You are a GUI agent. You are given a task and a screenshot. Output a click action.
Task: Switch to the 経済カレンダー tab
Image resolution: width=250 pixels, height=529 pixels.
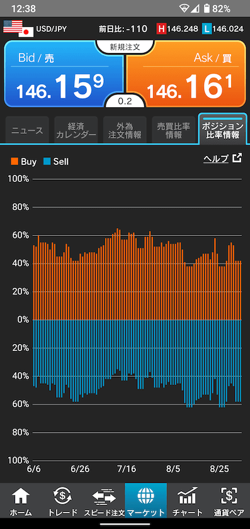(x=76, y=130)
